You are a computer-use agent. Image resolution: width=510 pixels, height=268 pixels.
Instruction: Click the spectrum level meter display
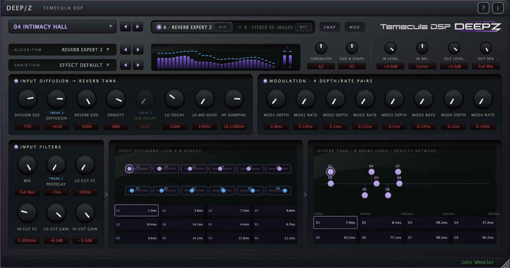tap(226, 57)
